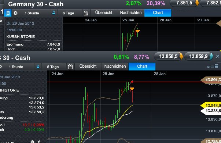Screen dimensions: 221x143
Task: Click the date Di, 29 Jan 2013
Action: pyautogui.click(x=20, y=23)
